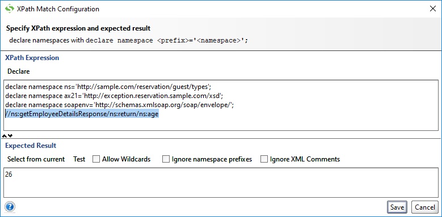Place cursor in the ns namespace declaration line

[108, 86]
